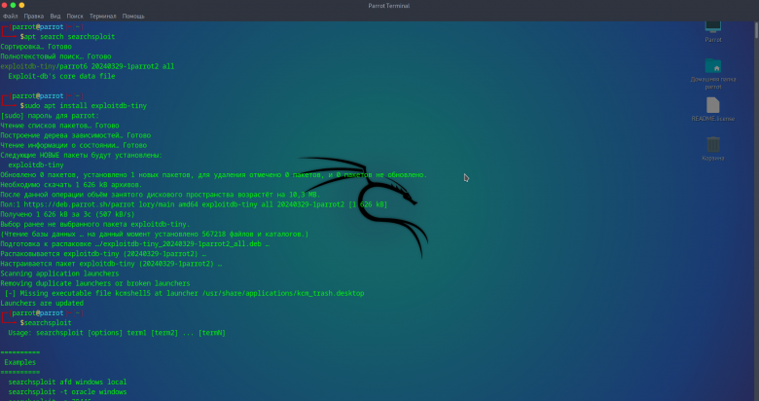Open the README.license file icon
Viewport: 759px width, 401px height.
[x=713, y=109]
